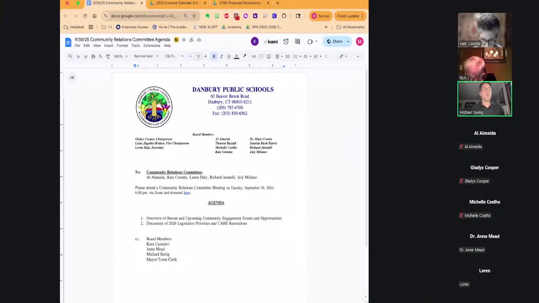Click the Undo arrow in toolbar
The height and width of the screenshot is (303, 539).
coord(78,56)
